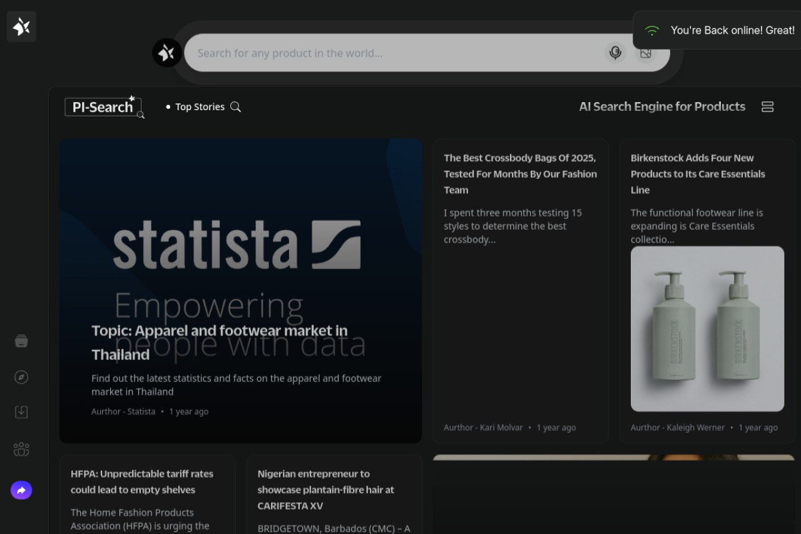801x534 pixels.
Task: Click "Aurthor - Kaleigh Werner" byline
Action: point(678,428)
